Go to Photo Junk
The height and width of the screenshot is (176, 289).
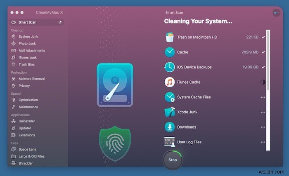(27, 43)
